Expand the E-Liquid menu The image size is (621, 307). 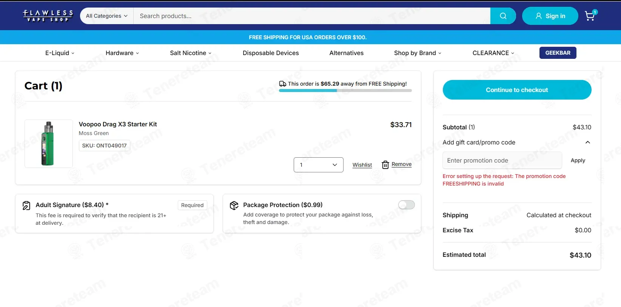(60, 53)
